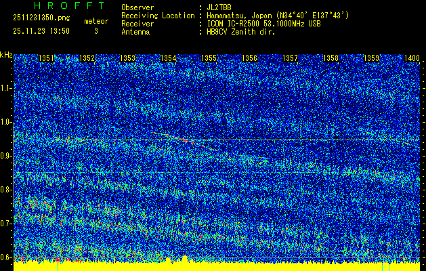Click the 1.0 frequency axis label
This screenshot has height=271, width=426.
tap(7, 122)
